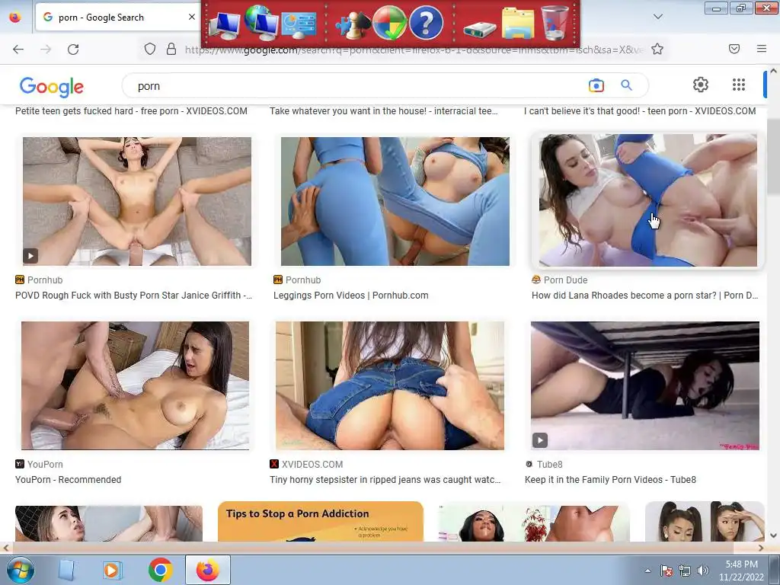Open the File Explorer folder icon in the floating toolbar
780x585 pixels.
[518, 23]
